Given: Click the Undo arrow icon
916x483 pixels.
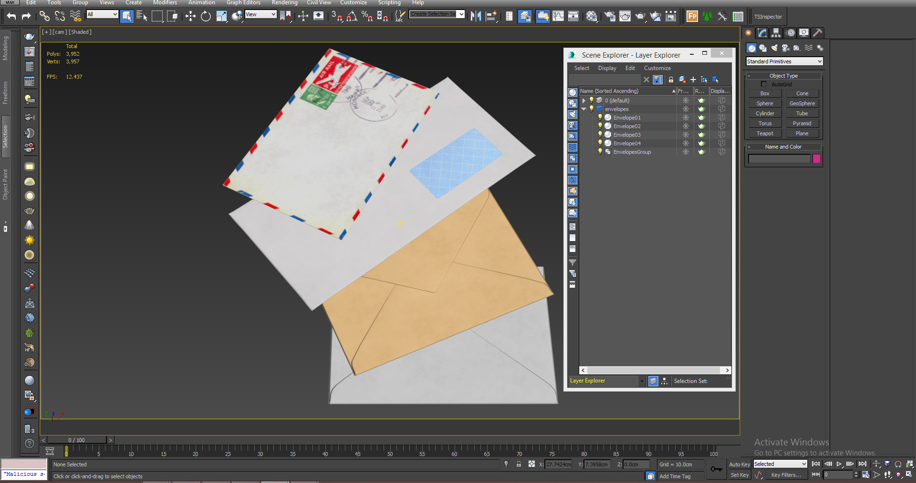Looking at the screenshot, I should point(11,16).
